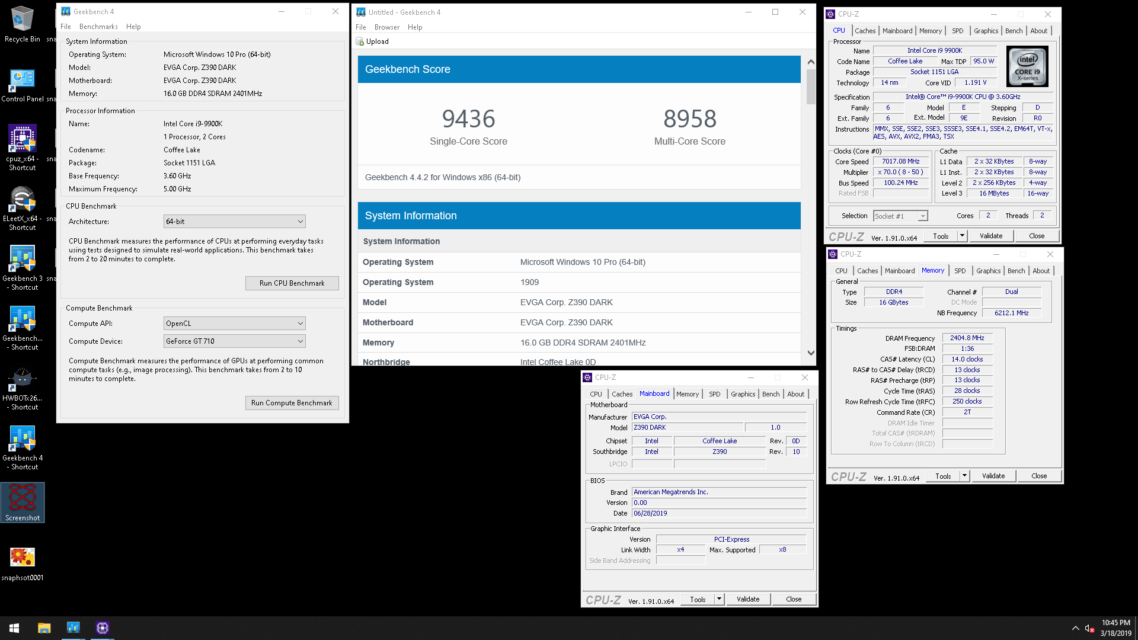
Task: Click Validate in the CPU-Z CPU window
Action: [x=991, y=236]
